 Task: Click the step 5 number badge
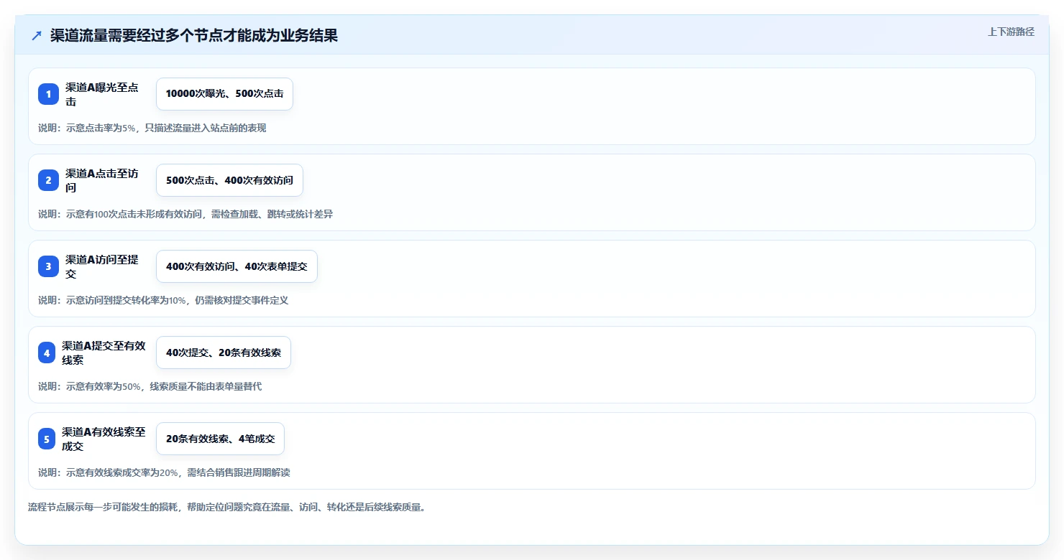click(x=47, y=439)
